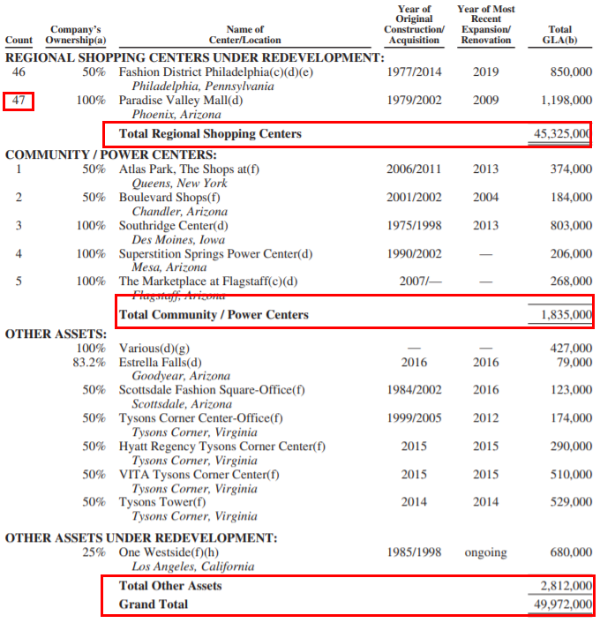Click 'Total Community / Power Centers' label
This screenshot has height=623, width=600.
[214, 315]
